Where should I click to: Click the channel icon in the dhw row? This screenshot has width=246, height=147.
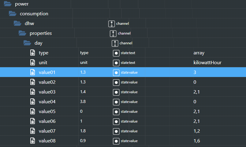click(112, 24)
